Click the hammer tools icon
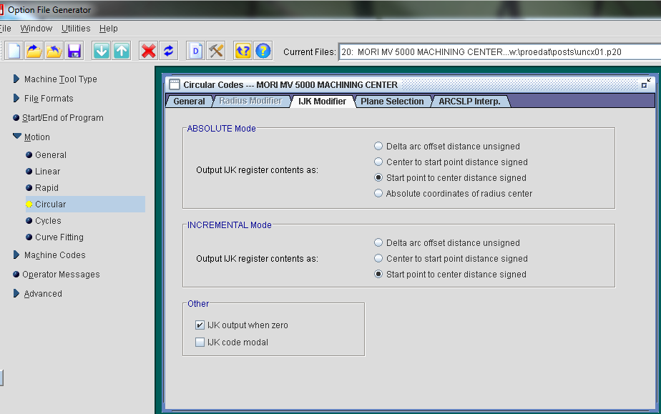 [216, 51]
